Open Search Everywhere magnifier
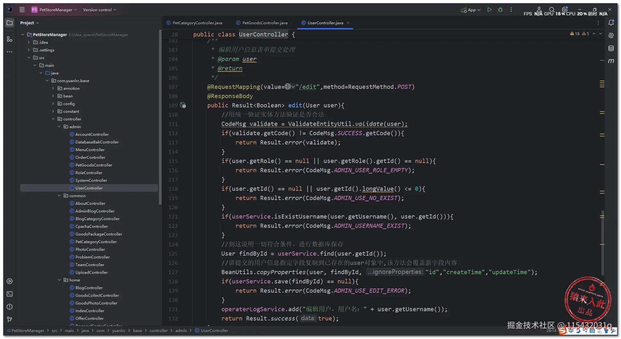The height and width of the screenshot is (339, 621). tap(552, 10)
